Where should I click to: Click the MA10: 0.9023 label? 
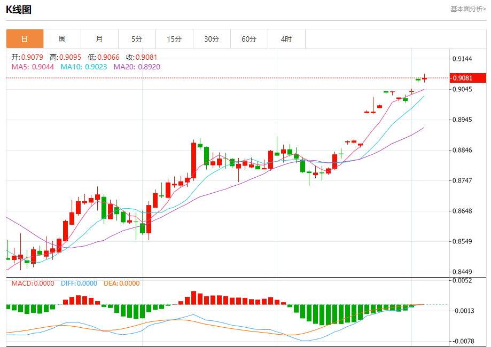coord(83,67)
